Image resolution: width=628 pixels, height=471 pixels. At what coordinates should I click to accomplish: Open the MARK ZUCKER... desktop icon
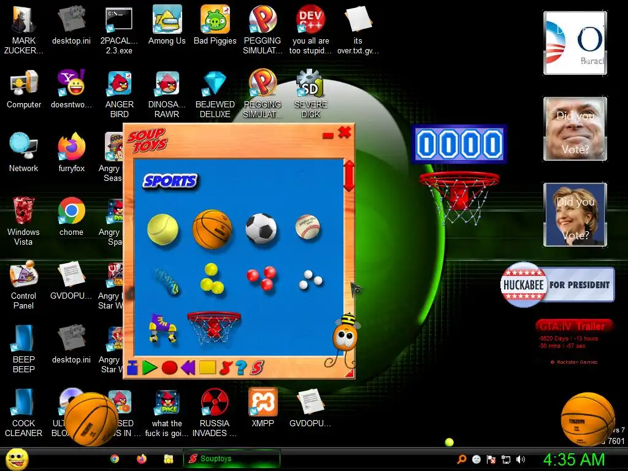pos(24,30)
